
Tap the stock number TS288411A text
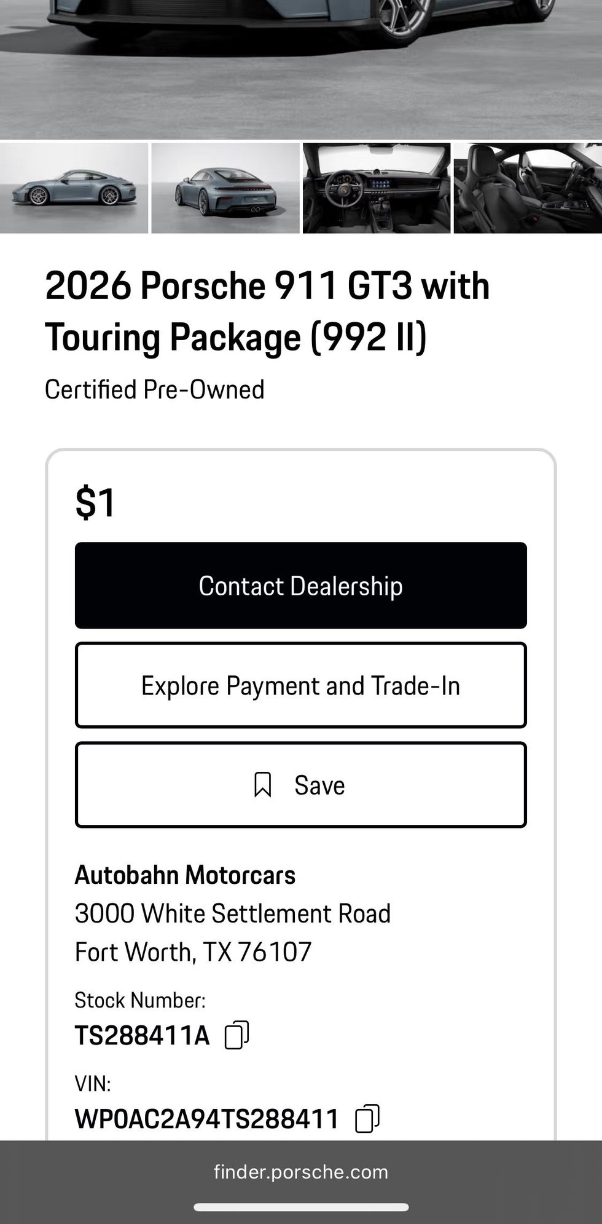(x=142, y=1036)
